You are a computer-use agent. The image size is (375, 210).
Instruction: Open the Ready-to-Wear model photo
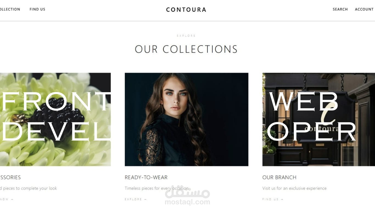(x=186, y=119)
